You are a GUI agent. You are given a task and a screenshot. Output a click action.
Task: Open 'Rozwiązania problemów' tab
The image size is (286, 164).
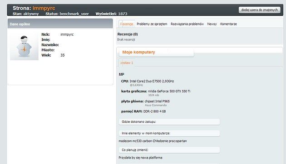(x=187, y=24)
